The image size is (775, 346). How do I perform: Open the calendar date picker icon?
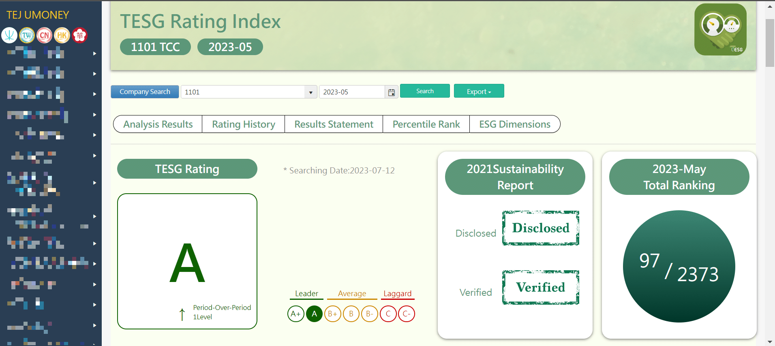(391, 92)
